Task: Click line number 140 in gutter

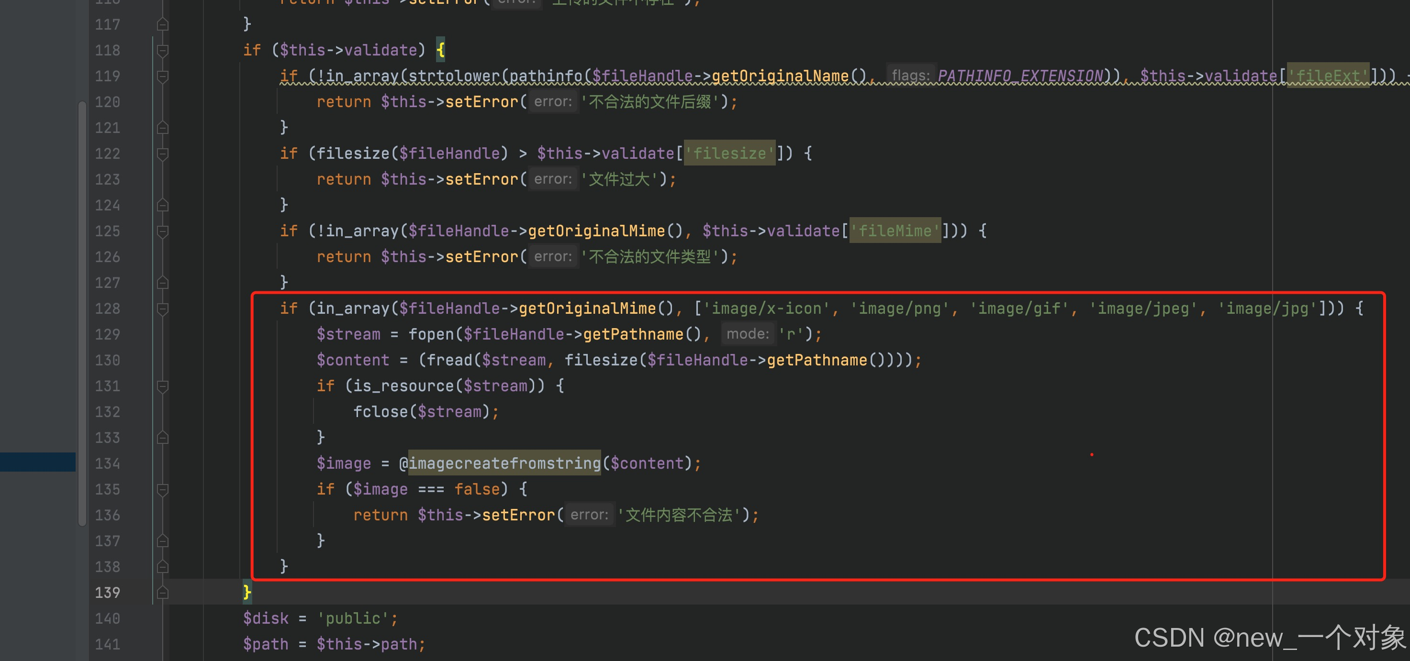Action: [x=107, y=618]
